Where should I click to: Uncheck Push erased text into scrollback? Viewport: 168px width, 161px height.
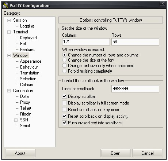[64, 122]
